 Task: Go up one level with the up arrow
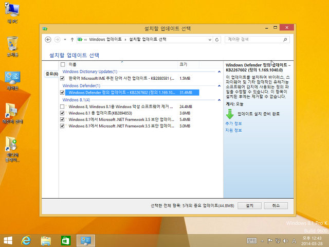[72, 40]
